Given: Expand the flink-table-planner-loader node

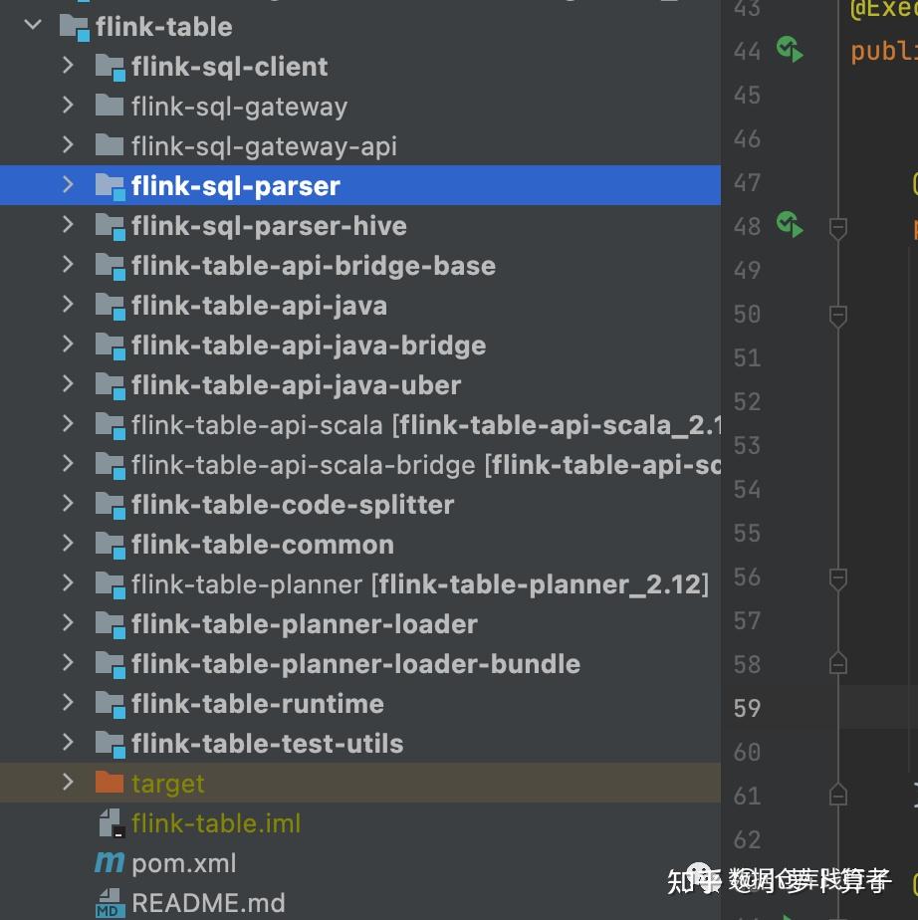Looking at the screenshot, I should pyautogui.click(x=68, y=623).
